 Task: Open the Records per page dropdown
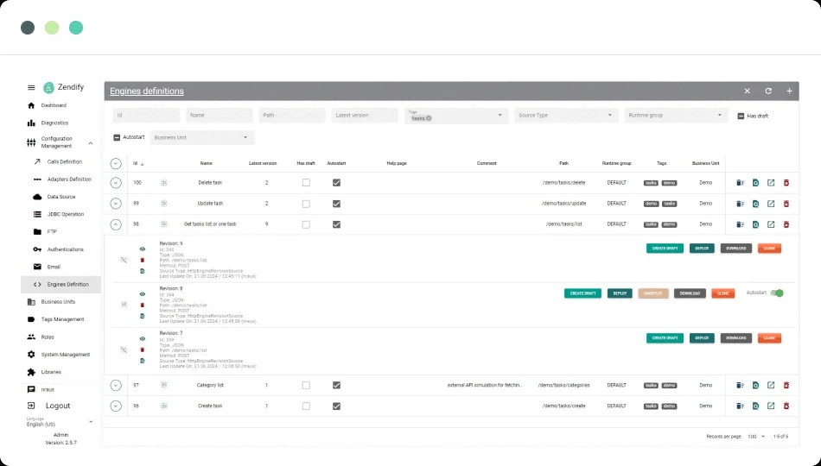(x=756, y=437)
